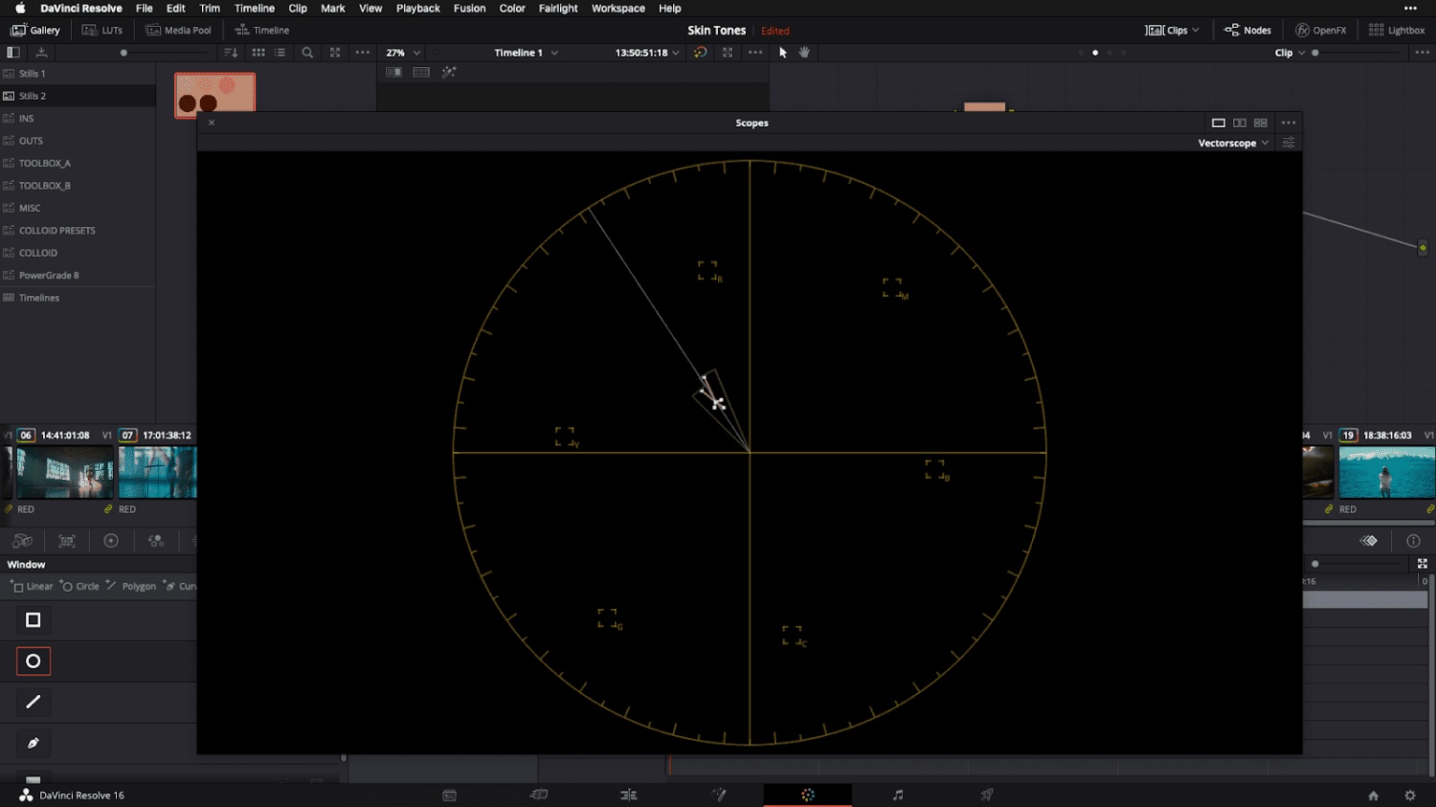Open the Fairlight audio page
The height and width of the screenshot is (807, 1436).
coord(897,795)
